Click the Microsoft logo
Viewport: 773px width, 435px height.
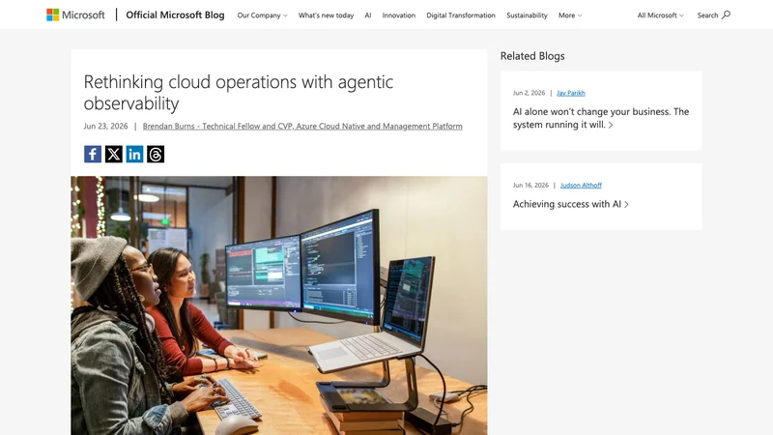[x=75, y=14]
